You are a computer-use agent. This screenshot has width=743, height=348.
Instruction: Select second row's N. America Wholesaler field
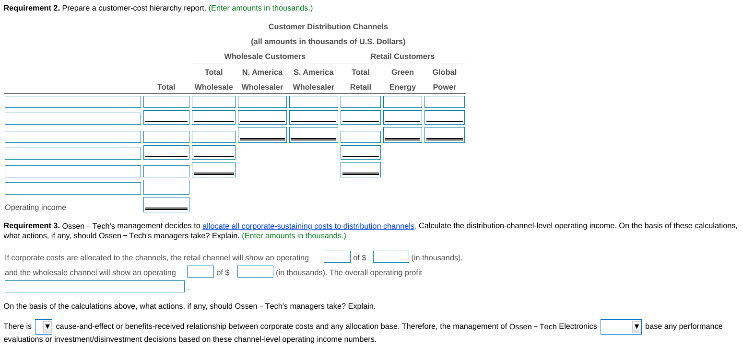[x=262, y=117]
